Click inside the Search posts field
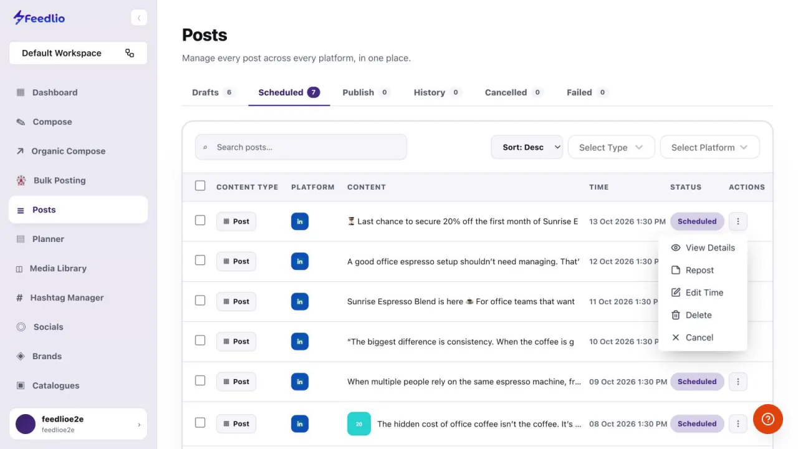Image resolution: width=798 pixels, height=449 pixels. [301, 147]
